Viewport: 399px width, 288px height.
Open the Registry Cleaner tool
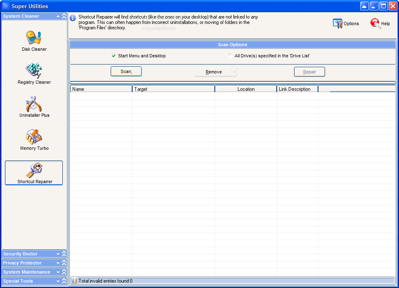coord(34,74)
